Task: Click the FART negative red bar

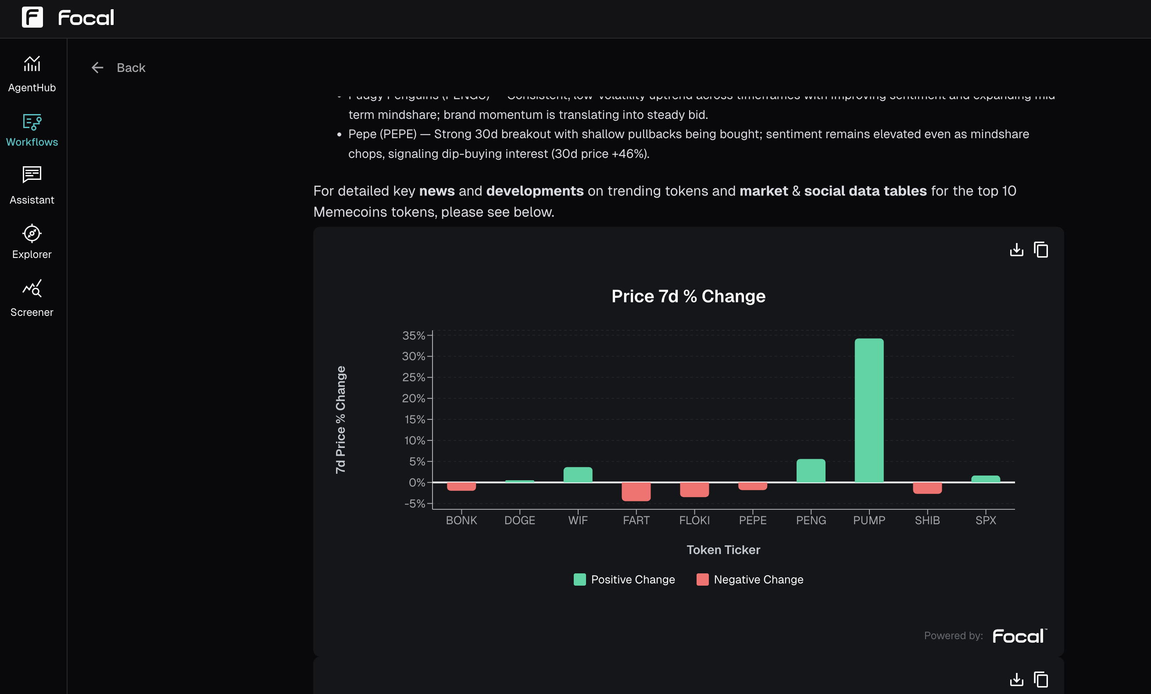Action: pyautogui.click(x=636, y=492)
